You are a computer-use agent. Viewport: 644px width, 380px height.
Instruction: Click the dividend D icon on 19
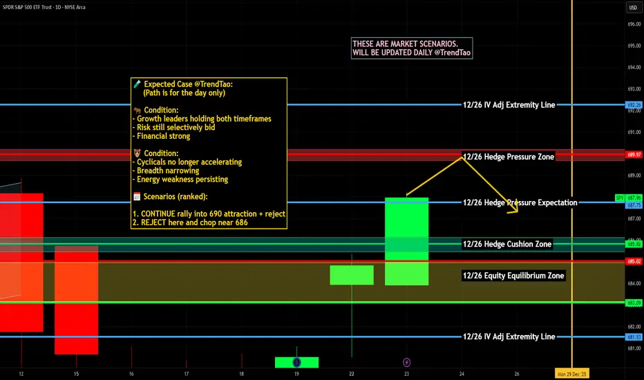(296, 362)
